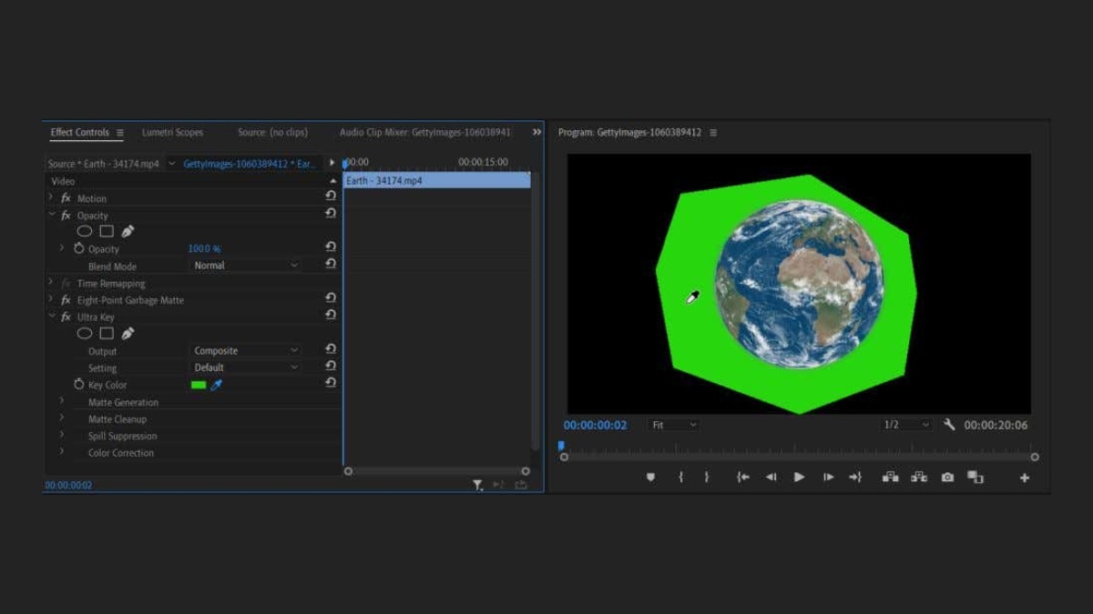The height and width of the screenshot is (614, 1093).
Task: Expand the Matte Generation section
Action: coord(62,401)
